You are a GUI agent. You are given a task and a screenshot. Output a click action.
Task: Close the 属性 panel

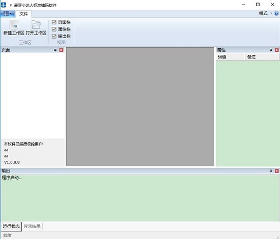point(276,50)
